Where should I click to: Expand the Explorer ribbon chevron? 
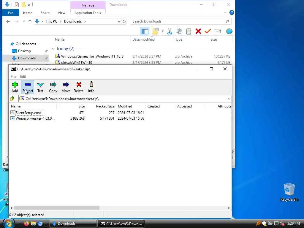[225, 12]
